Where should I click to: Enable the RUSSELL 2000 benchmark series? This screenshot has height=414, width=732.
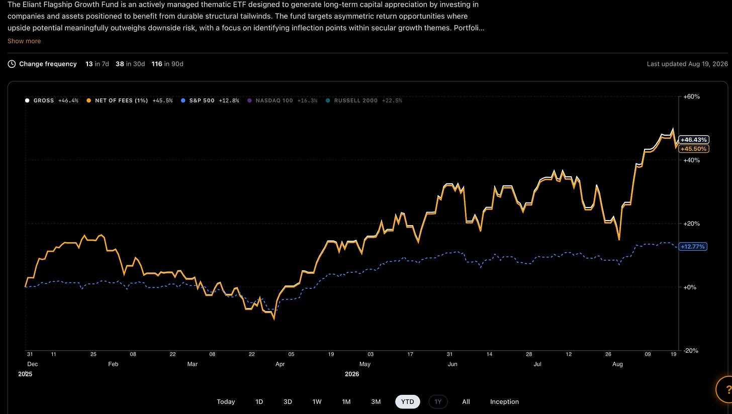click(x=363, y=100)
